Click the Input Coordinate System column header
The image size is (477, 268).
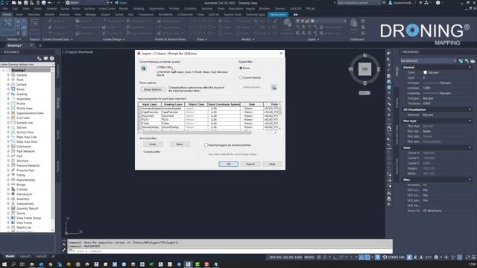click(224, 104)
